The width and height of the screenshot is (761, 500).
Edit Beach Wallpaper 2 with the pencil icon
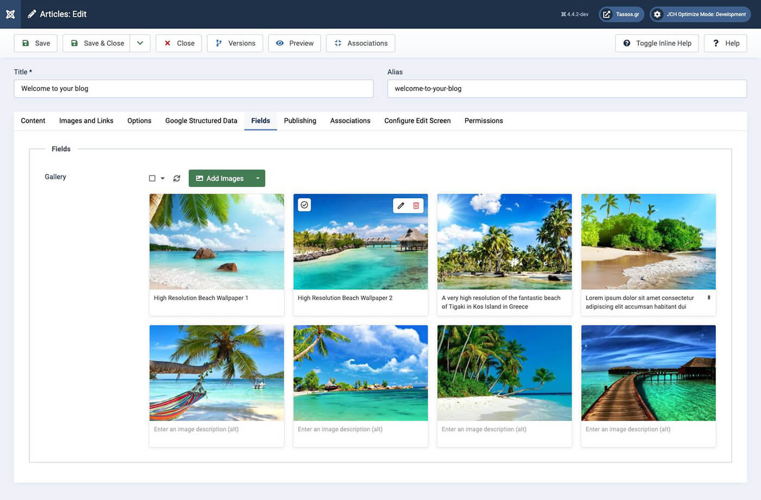tap(401, 205)
